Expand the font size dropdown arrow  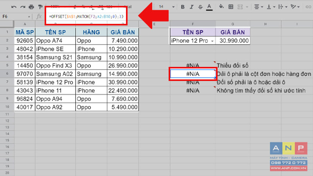[173, 7]
